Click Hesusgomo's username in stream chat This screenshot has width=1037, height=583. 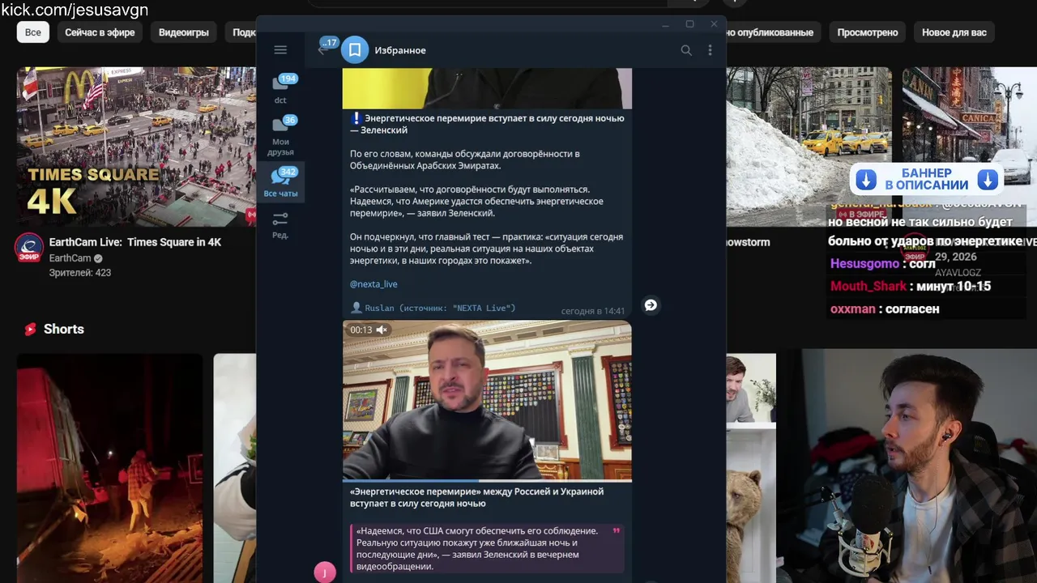pyautogui.click(x=864, y=264)
